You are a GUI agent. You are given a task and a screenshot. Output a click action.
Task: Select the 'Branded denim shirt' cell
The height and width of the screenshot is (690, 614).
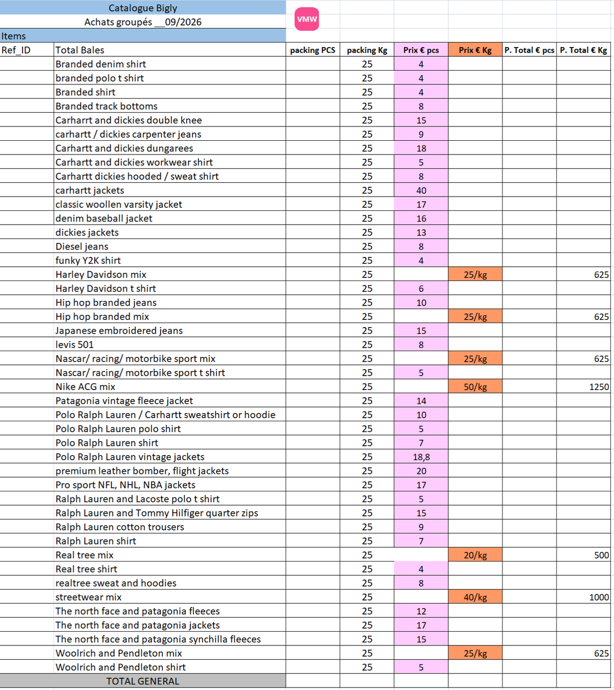click(x=170, y=64)
